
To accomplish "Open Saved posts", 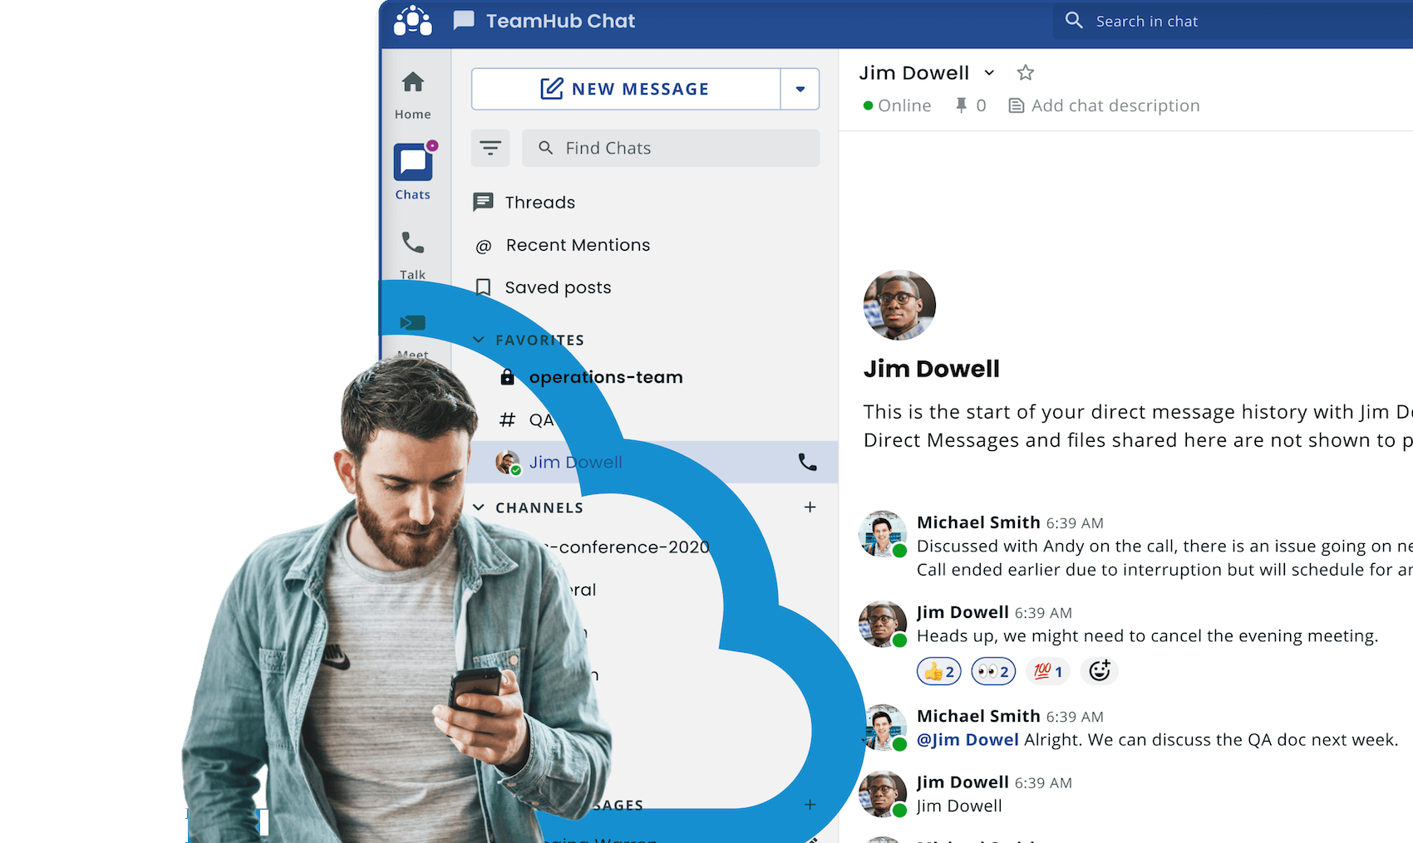I will click(543, 287).
